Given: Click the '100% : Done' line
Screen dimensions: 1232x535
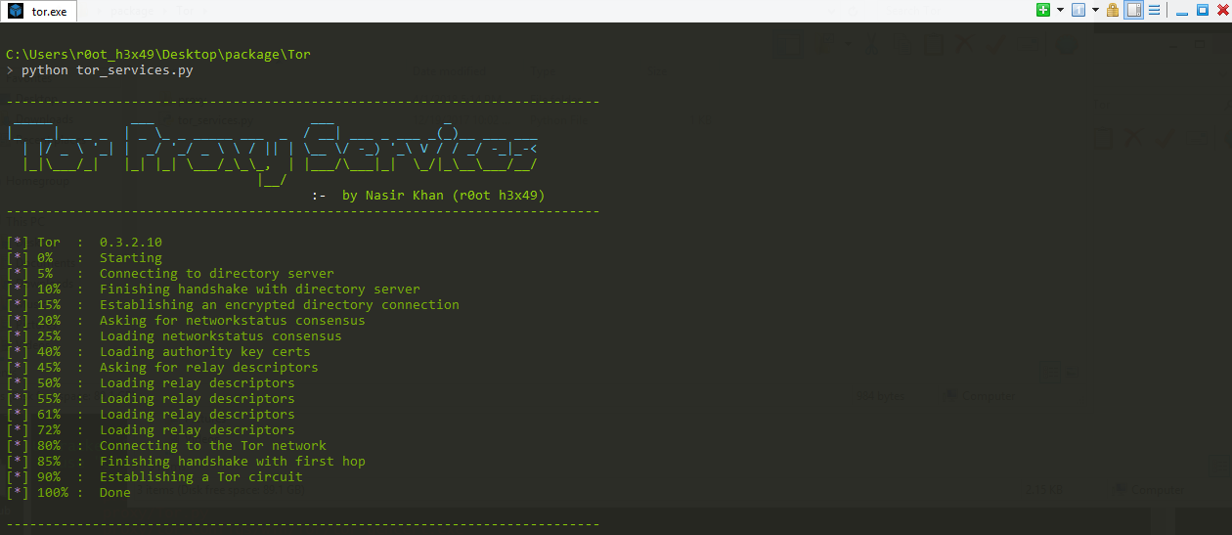Looking at the screenshot, I should 68,493.
